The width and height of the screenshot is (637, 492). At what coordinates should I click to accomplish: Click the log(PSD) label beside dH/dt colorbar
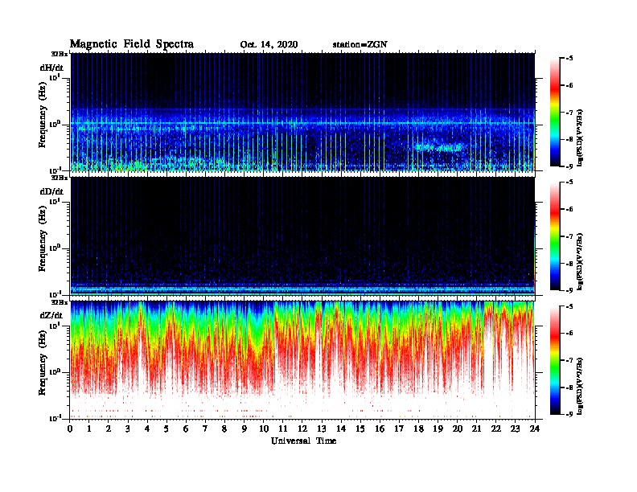point(580,137)
